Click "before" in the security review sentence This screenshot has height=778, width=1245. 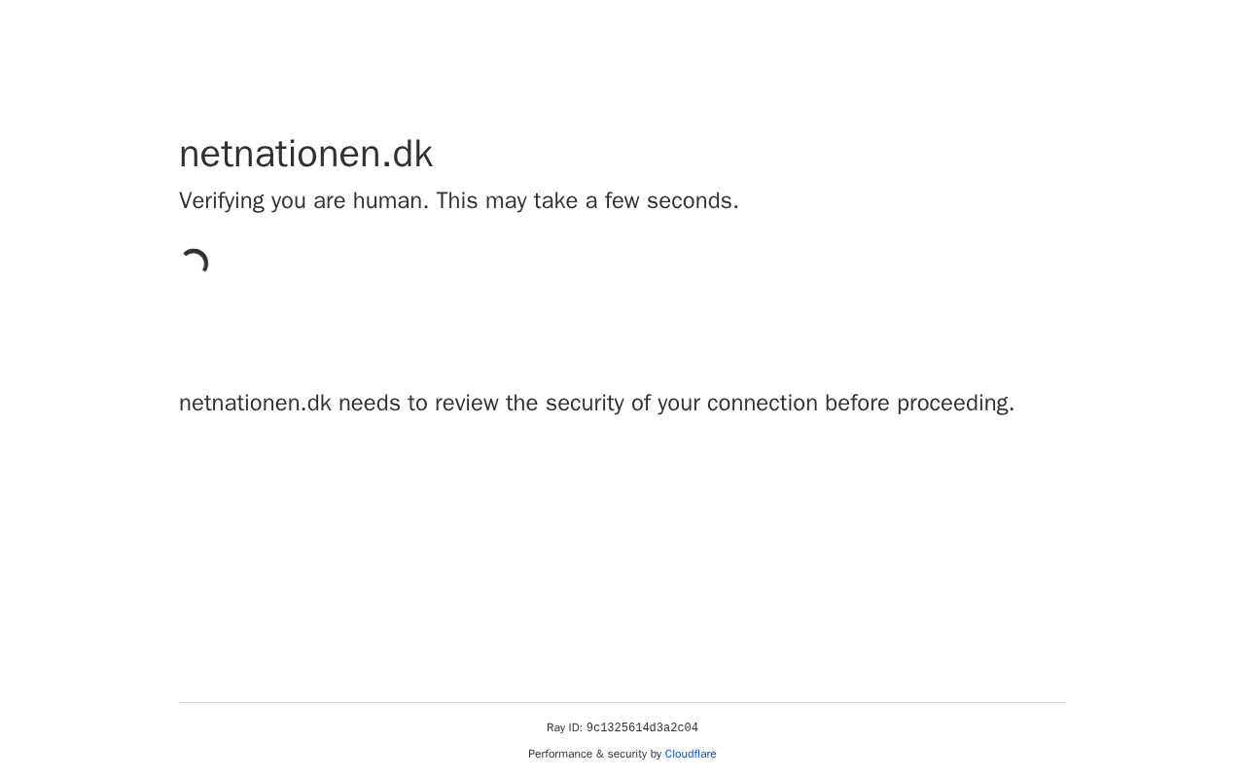(x=857, y=404)
